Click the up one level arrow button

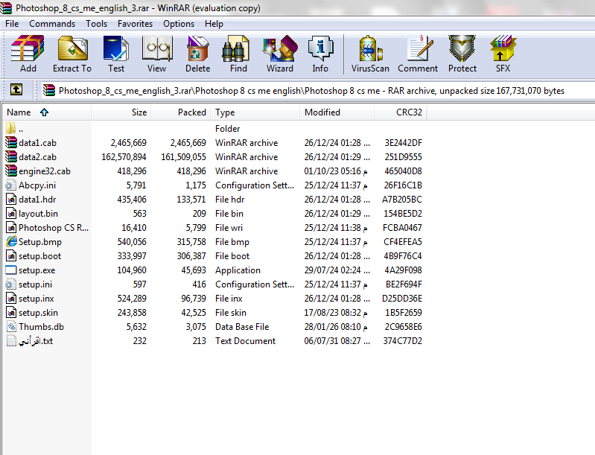[x=16, y=90]
